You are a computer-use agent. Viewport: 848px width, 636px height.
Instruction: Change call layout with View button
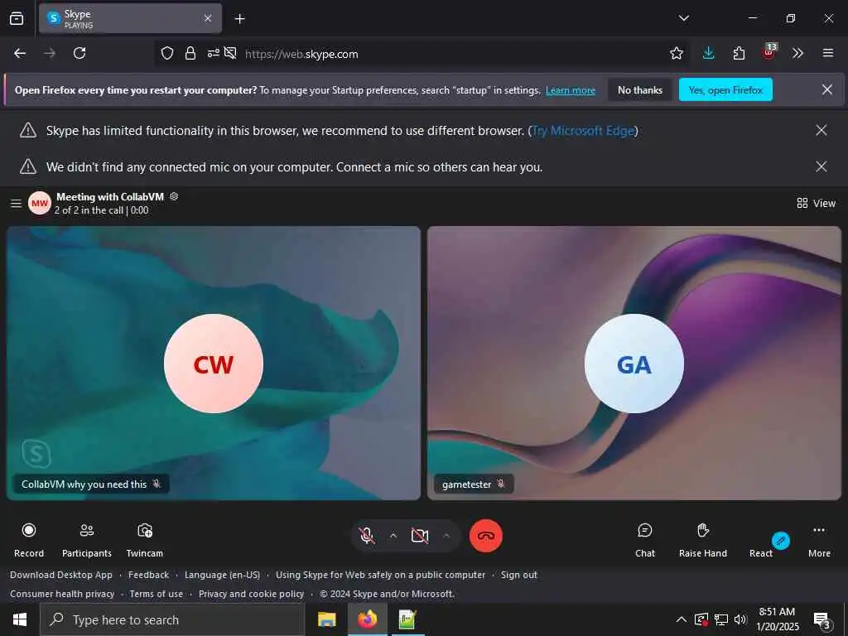click(816, 204)
